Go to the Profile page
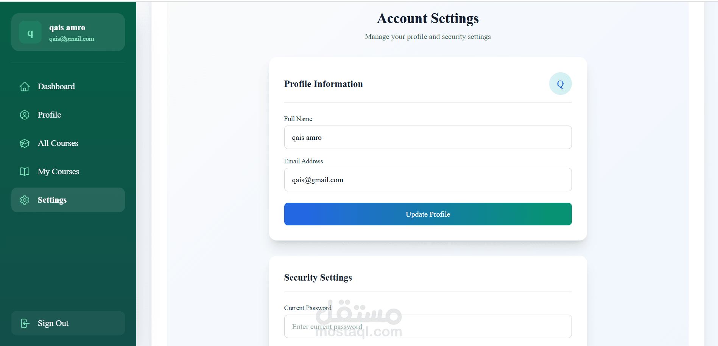The width and height of the screenshot is (718, 346). click(x=68, y=115)
